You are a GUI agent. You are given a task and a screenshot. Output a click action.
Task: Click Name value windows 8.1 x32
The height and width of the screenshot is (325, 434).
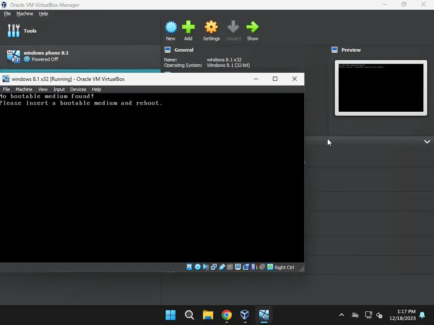(224, 60)
